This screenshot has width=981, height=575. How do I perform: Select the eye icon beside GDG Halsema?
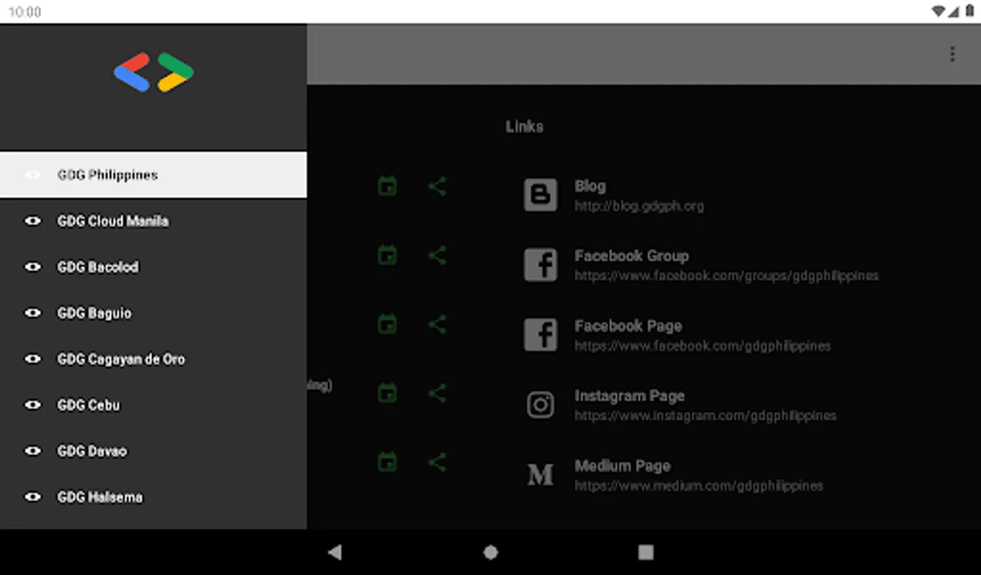click(x=33, y=497)
